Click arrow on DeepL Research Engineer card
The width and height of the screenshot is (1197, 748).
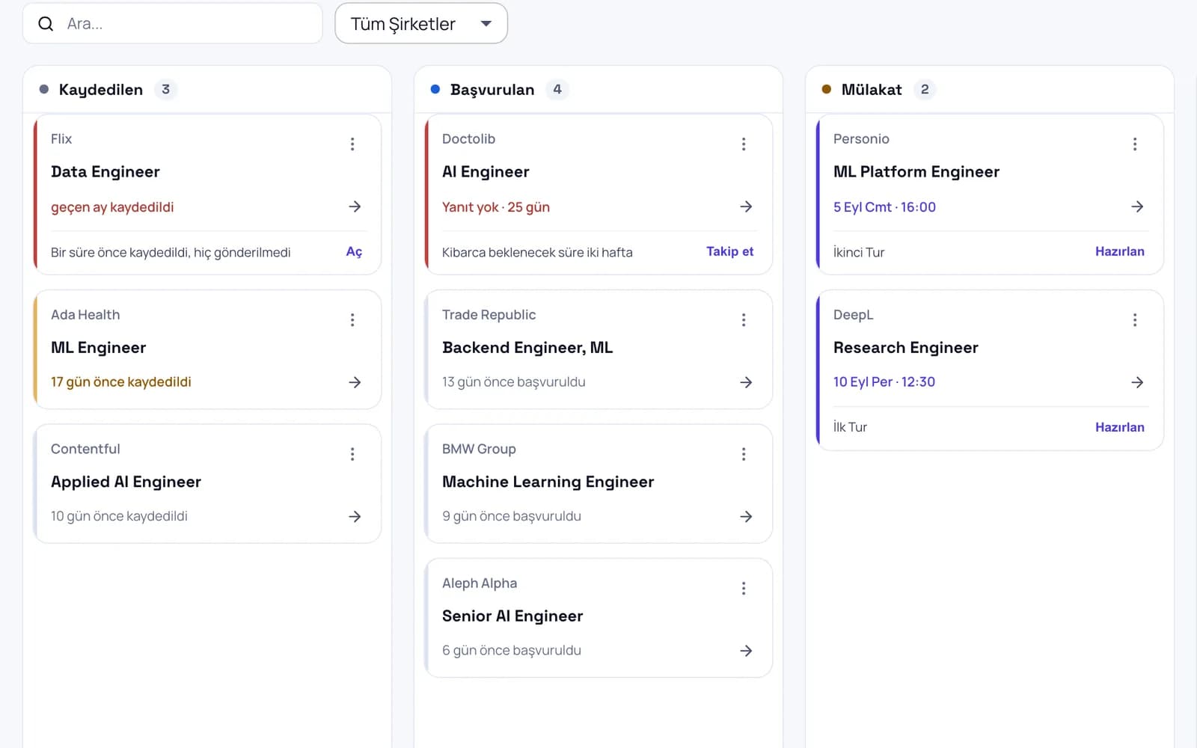pyautogui.click(x=1137, y=382)
